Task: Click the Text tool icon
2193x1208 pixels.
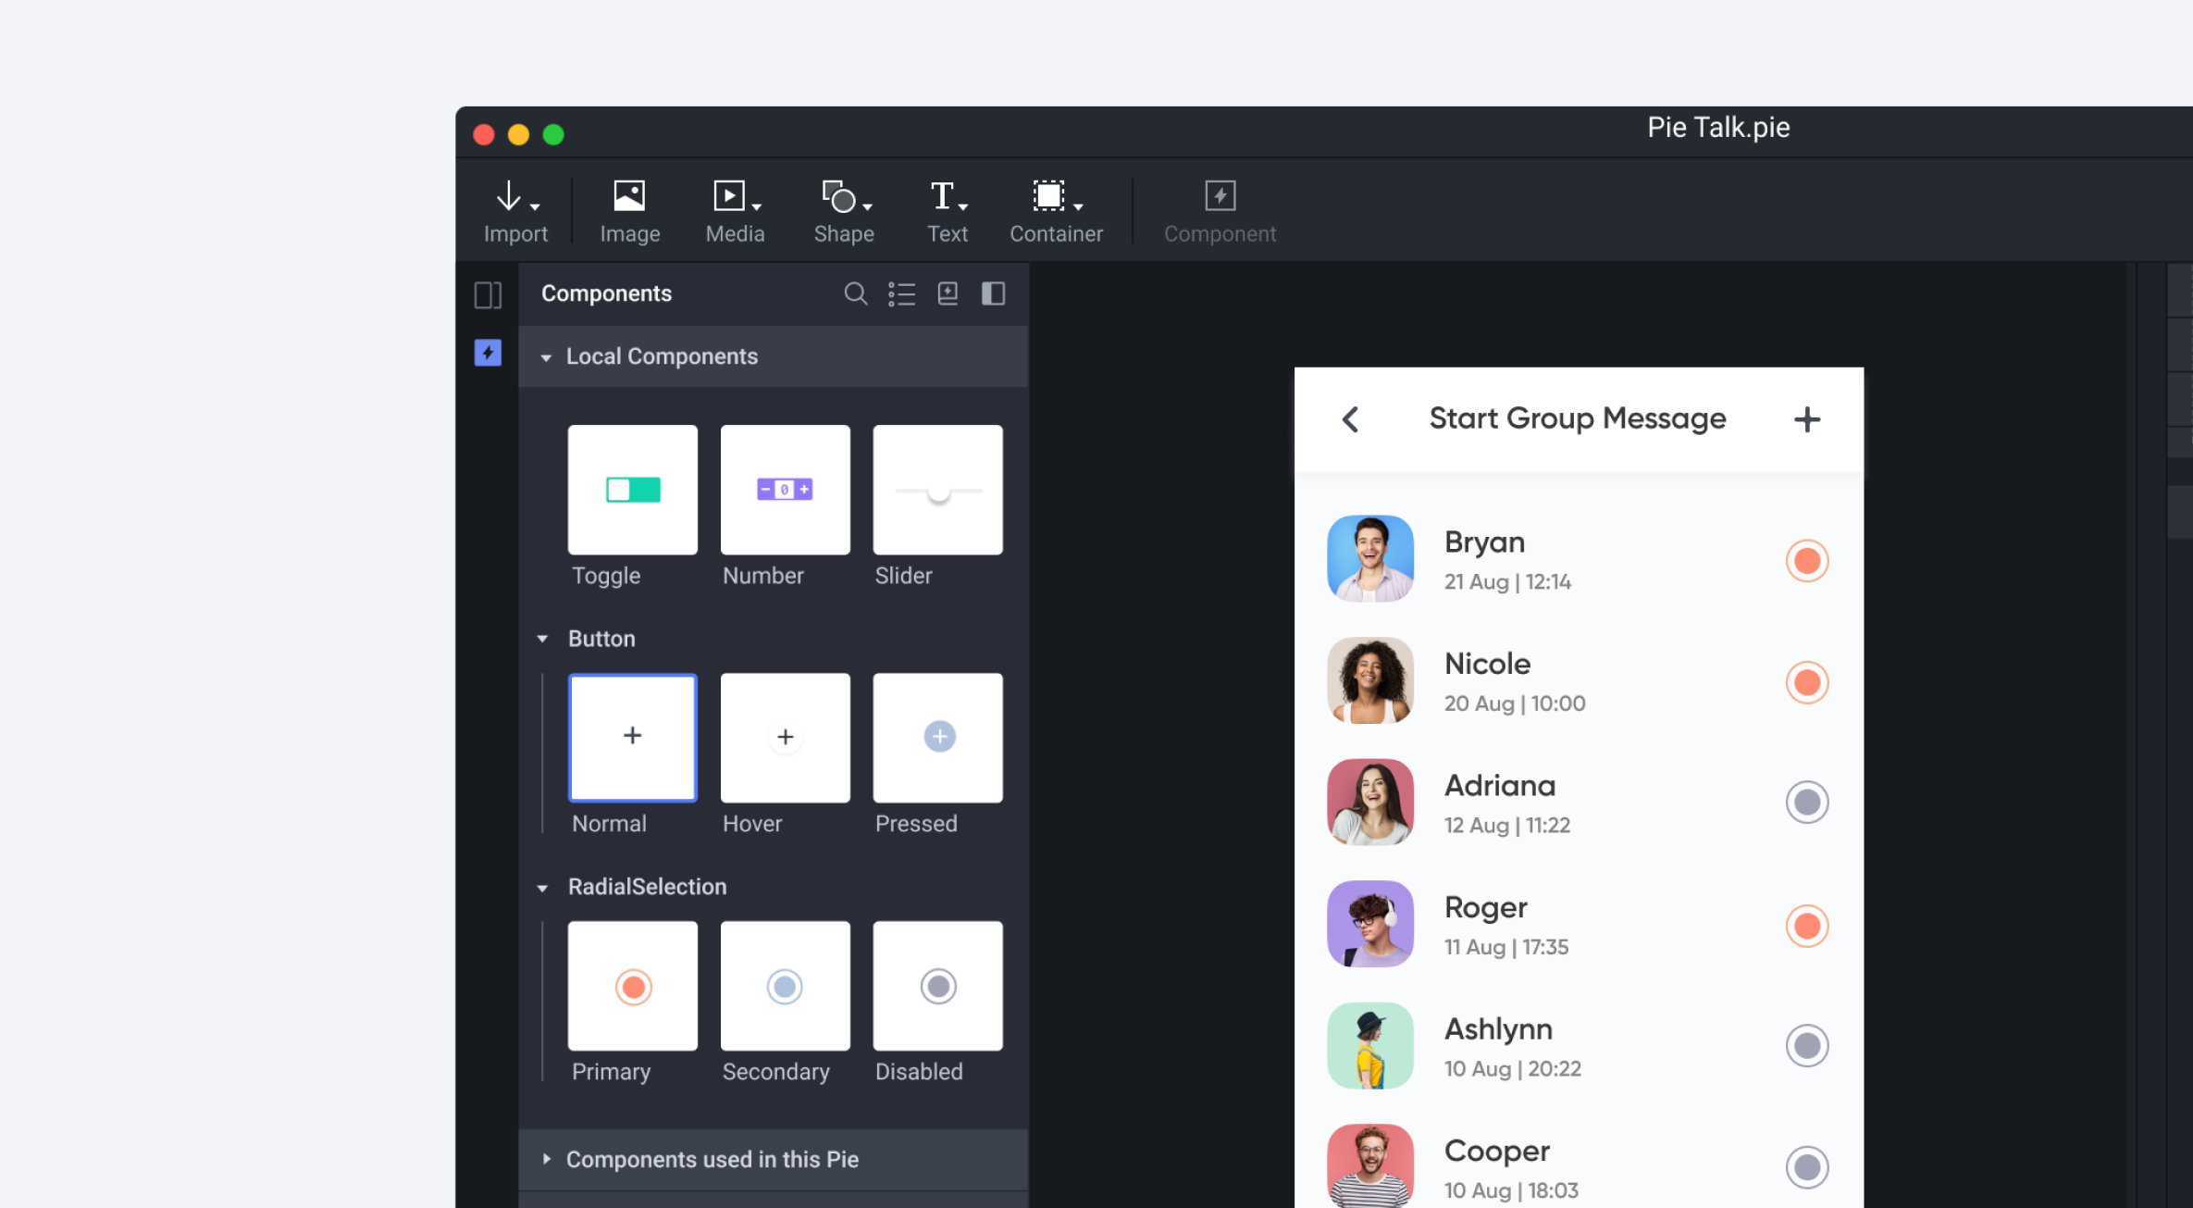Action: [x=942, y=197]
